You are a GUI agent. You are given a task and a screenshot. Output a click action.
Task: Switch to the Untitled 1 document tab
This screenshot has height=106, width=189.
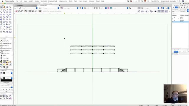point(26,6)
